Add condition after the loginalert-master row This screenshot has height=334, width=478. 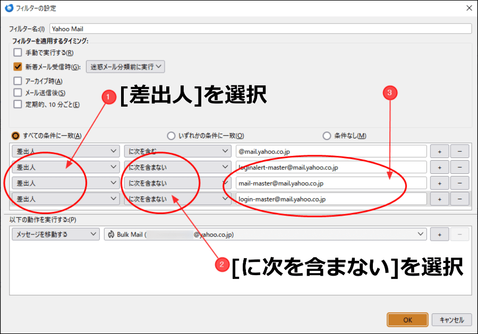pos(440,167)
